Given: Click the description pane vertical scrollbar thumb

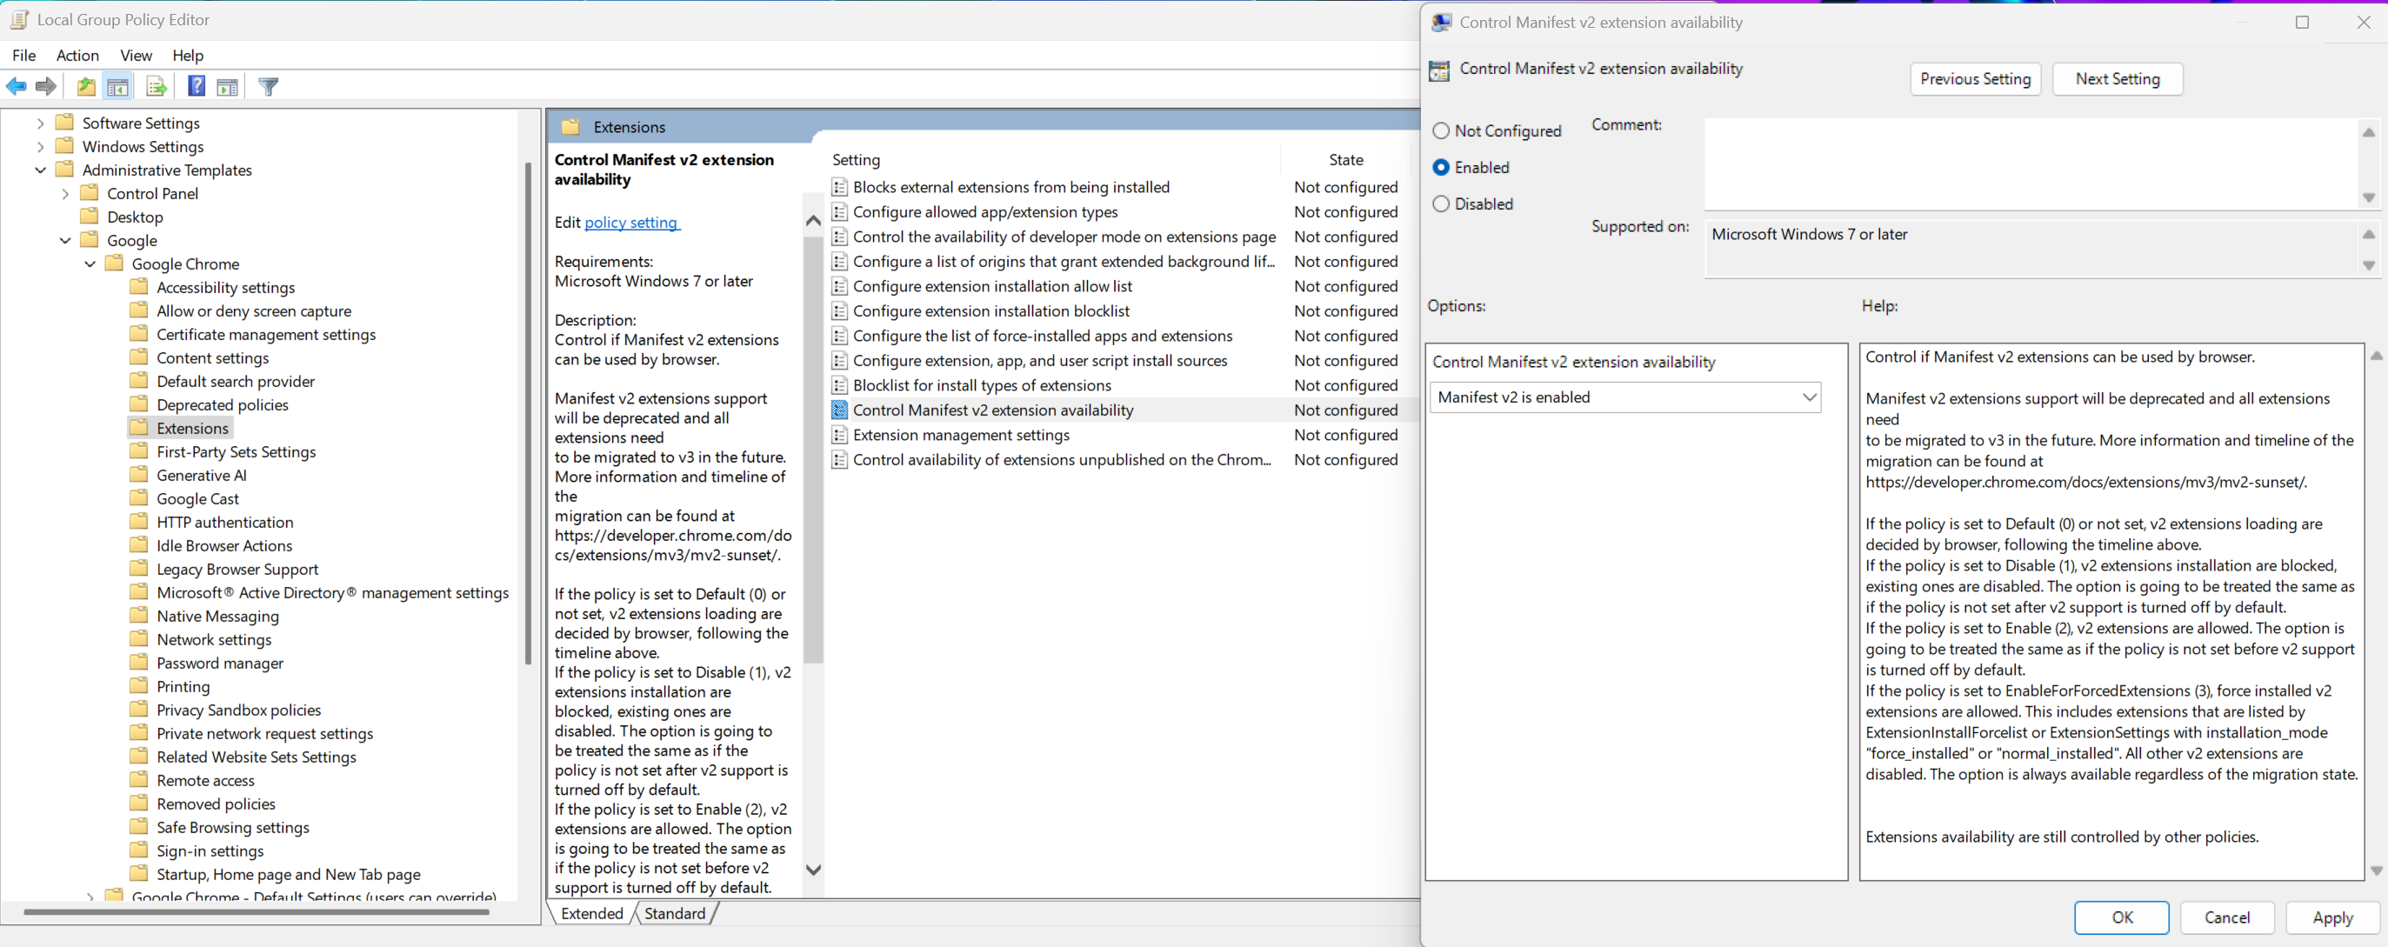Looking at the screenshot, I should [x=813, y=450].
